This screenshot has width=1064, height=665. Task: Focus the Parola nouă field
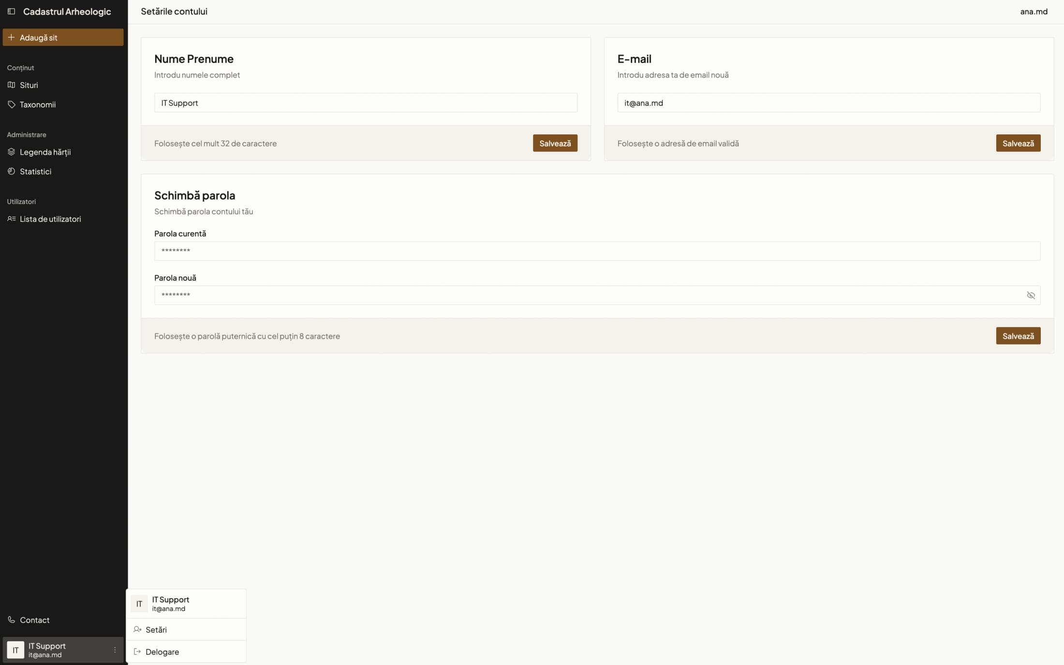(x=597, y=295)
